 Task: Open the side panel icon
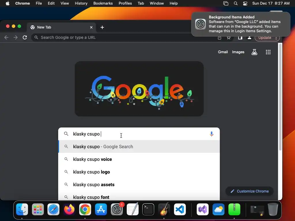[x=240, y=38]
